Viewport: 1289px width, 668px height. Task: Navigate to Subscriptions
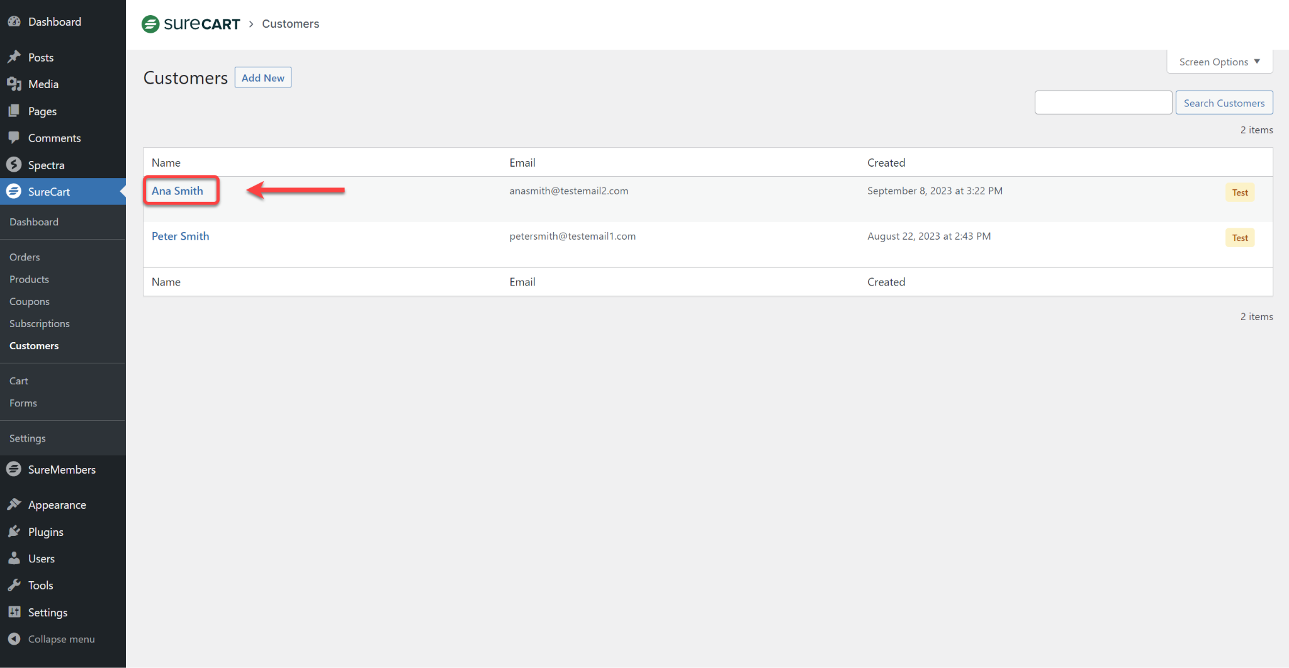pyautogui.click(x=39, y=323)
